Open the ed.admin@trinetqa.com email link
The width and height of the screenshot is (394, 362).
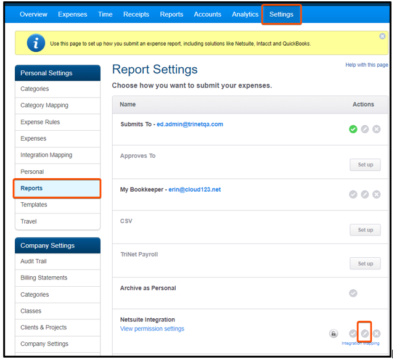coord(190,124)
